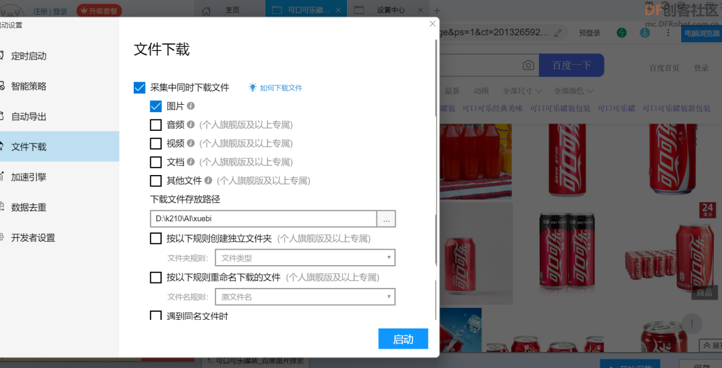The width and height of the screenshot is (722, 368).
Task: Add a new tab with plus icon
Action: tap(437, 10)
